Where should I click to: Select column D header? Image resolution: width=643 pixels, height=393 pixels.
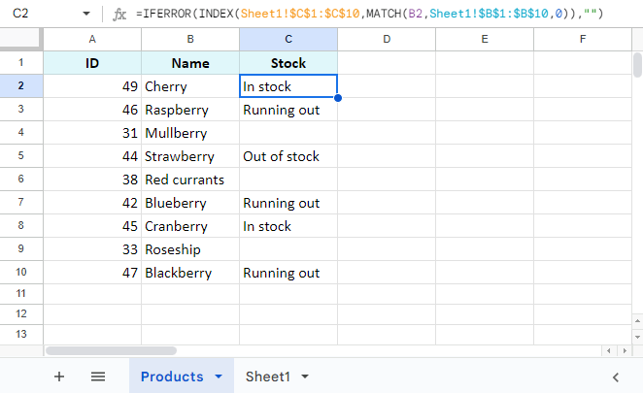pyautogui.click(x=387, y=40)
